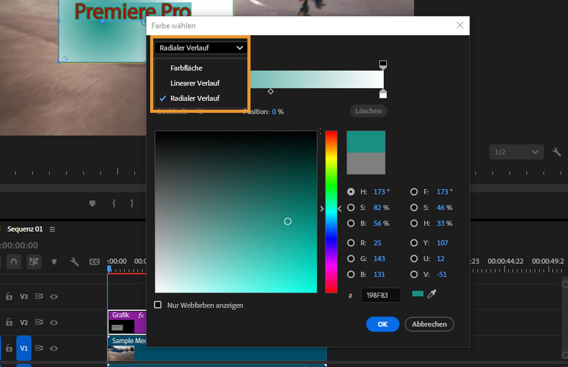Toggle the lock on track V2
Screen dimensions: 568x367
[x=9, y=322]
